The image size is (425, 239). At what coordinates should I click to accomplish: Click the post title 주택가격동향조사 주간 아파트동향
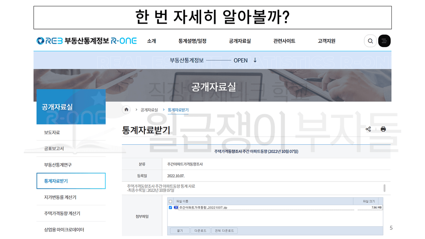[x=256, y=151]
